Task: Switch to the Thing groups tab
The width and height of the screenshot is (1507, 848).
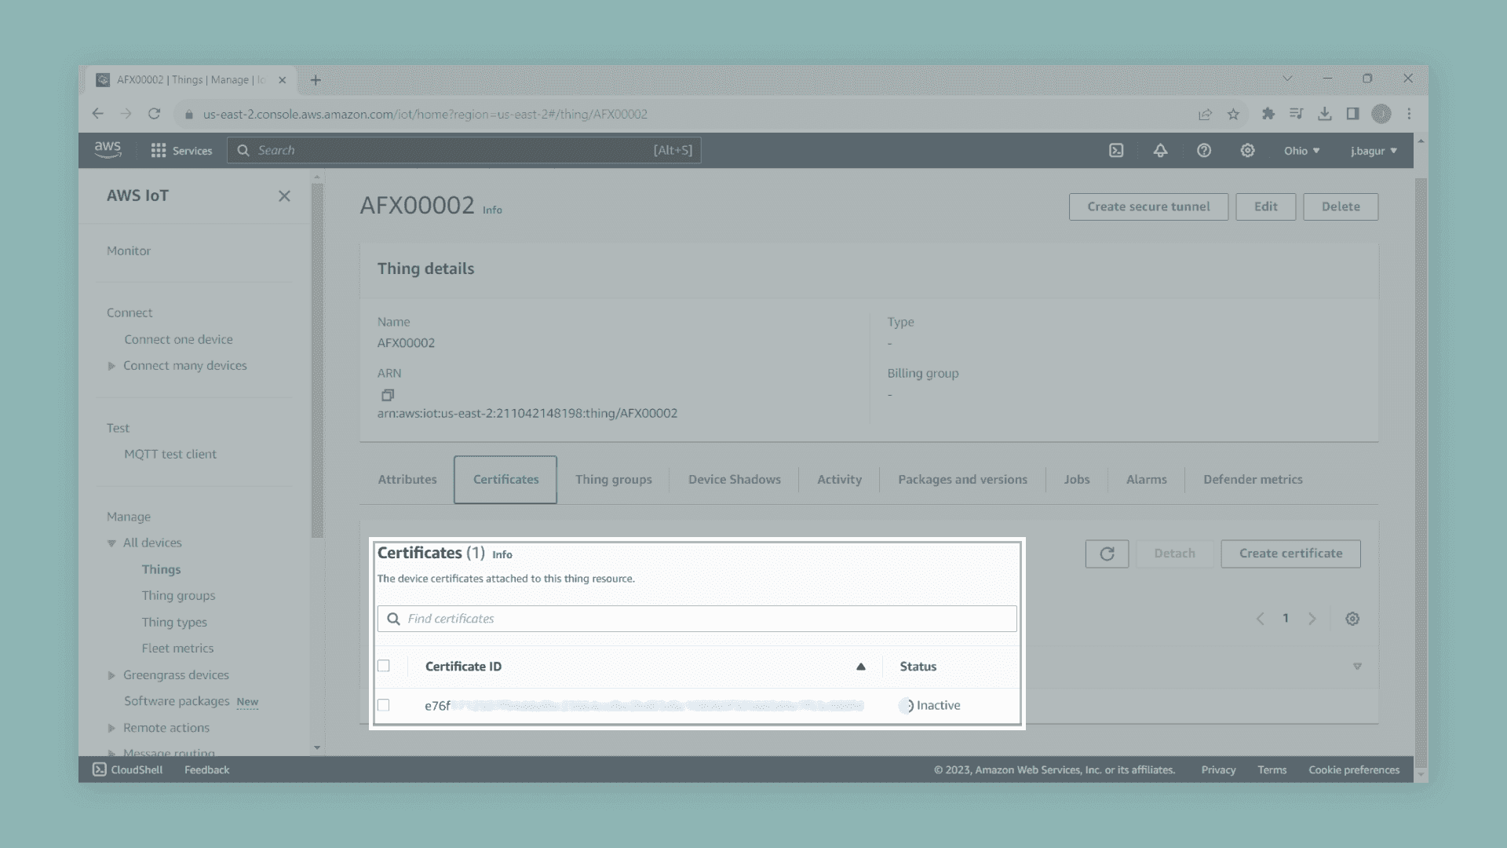Action: coord(613,480)
